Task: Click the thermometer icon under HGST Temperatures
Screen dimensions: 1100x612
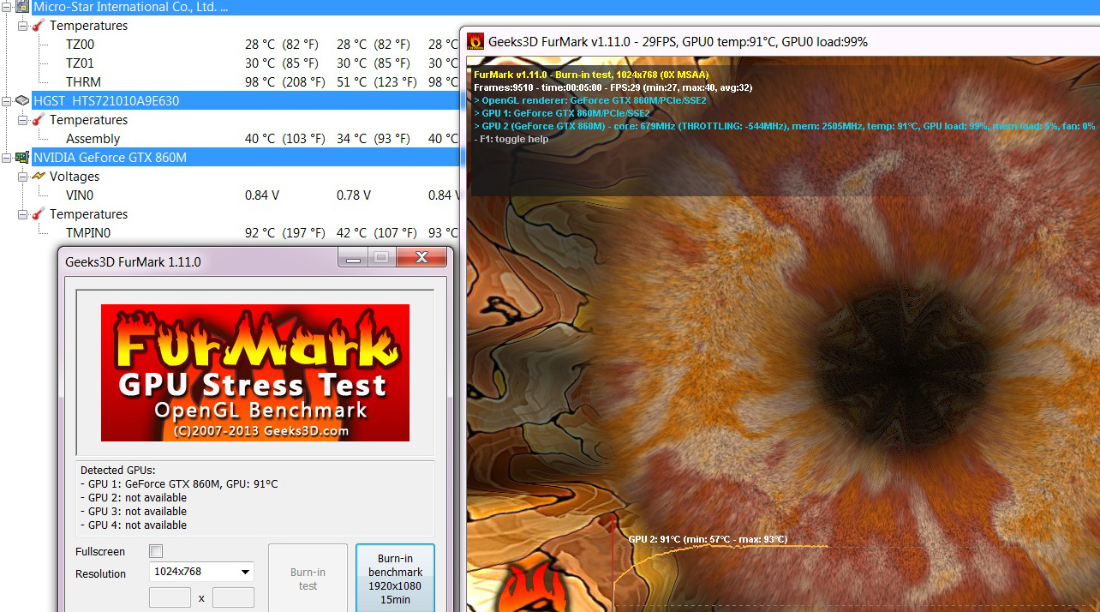Action: [39, 120]
